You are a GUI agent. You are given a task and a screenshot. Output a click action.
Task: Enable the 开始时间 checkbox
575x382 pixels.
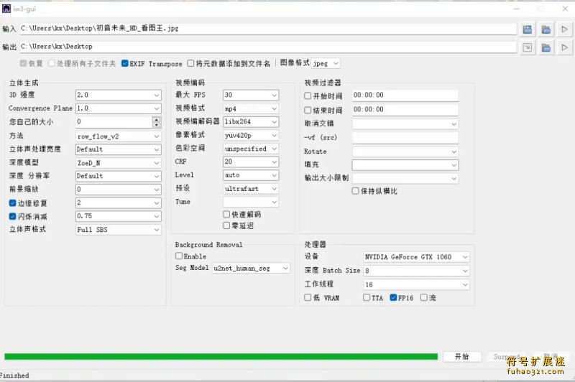(x=308, y=95)
